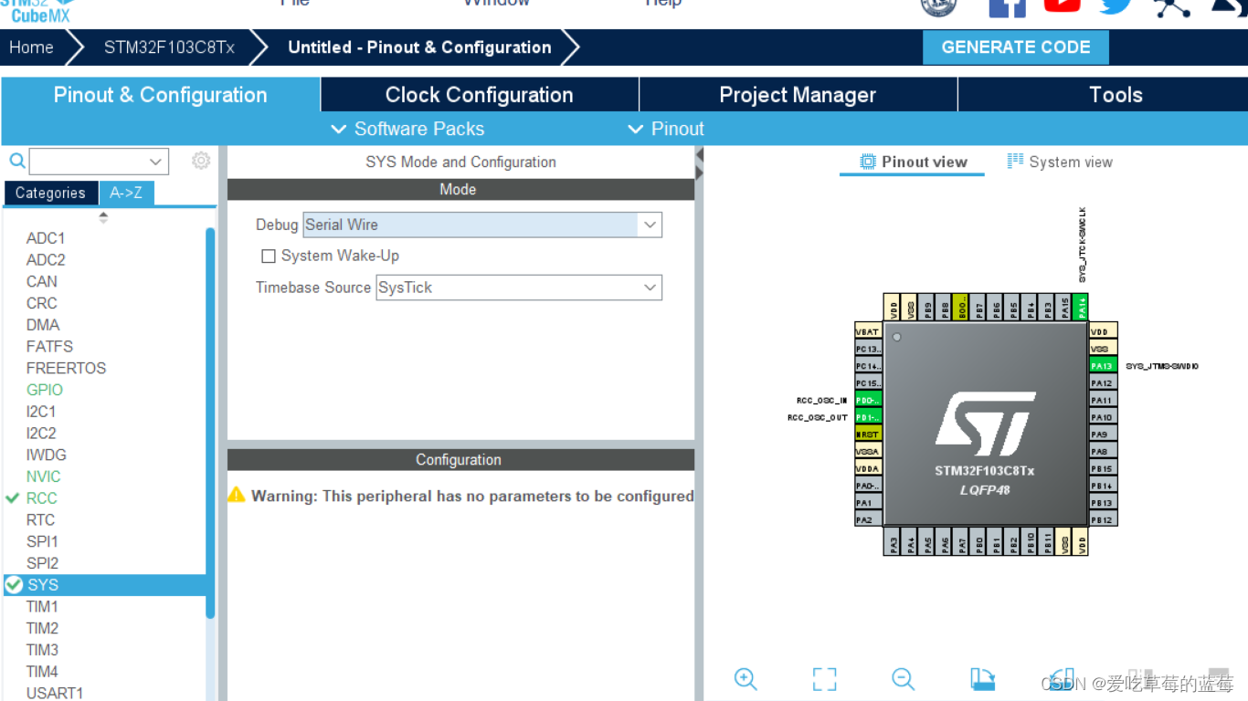
Task: Expand the Software Packs menu
Action: click(407, 129)
